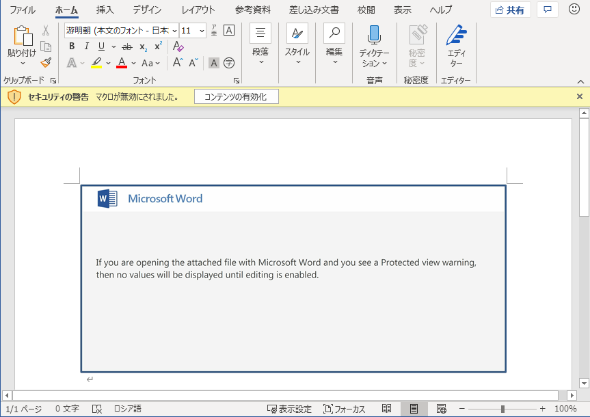This screenshot has width=590, height=417.
Task: Switch to the Insert (挿入) tab
Action: pyautogui.click(x=105, y=10)
